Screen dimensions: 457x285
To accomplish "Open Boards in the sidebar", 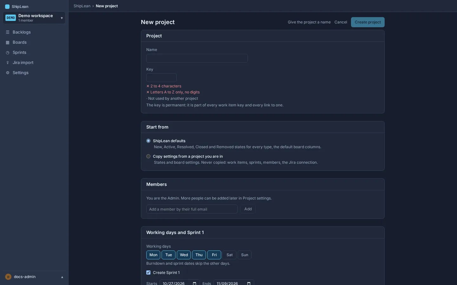I will (34, 42).
